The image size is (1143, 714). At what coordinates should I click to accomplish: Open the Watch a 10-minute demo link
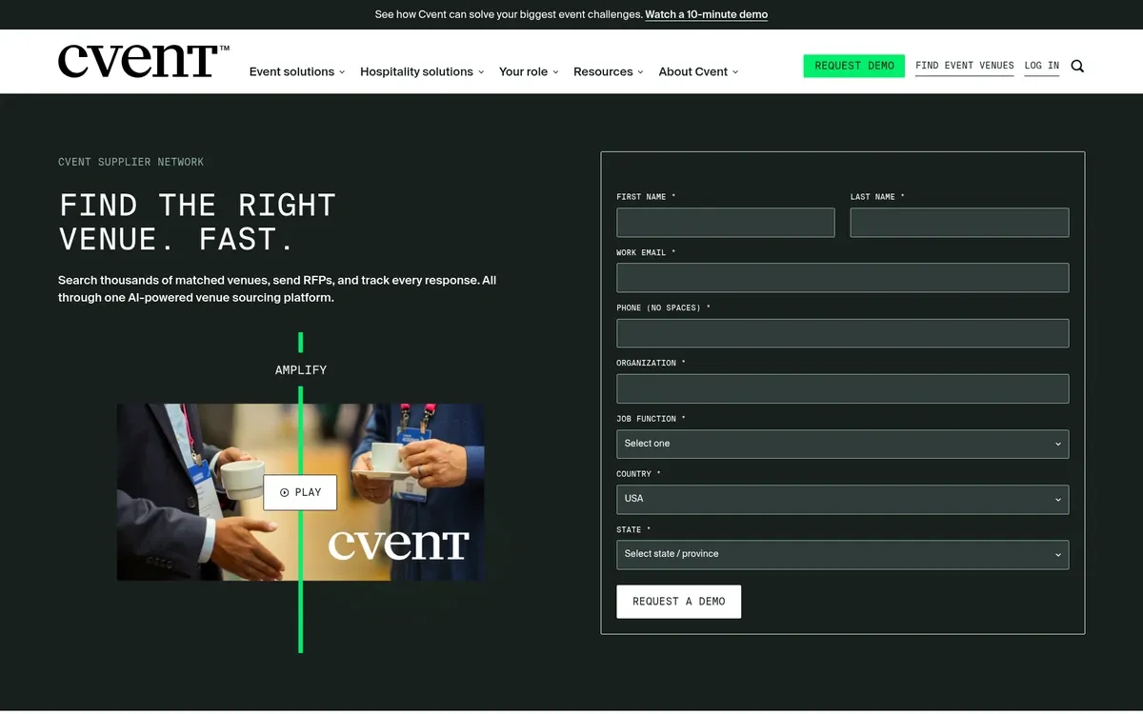pos(706,14)
